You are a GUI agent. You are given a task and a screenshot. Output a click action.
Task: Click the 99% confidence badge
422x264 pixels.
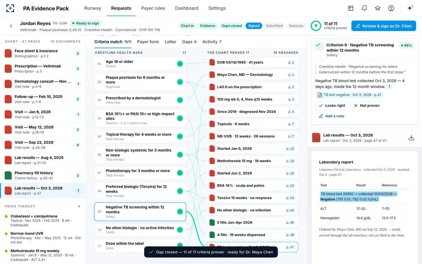click(406, 45)
